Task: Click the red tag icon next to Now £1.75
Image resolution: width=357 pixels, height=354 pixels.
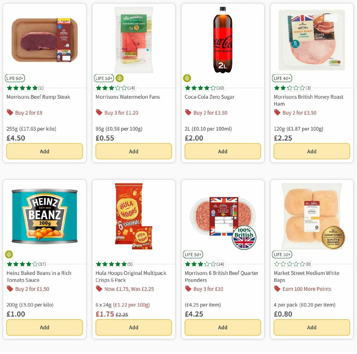Action: (x=99, y=289)
